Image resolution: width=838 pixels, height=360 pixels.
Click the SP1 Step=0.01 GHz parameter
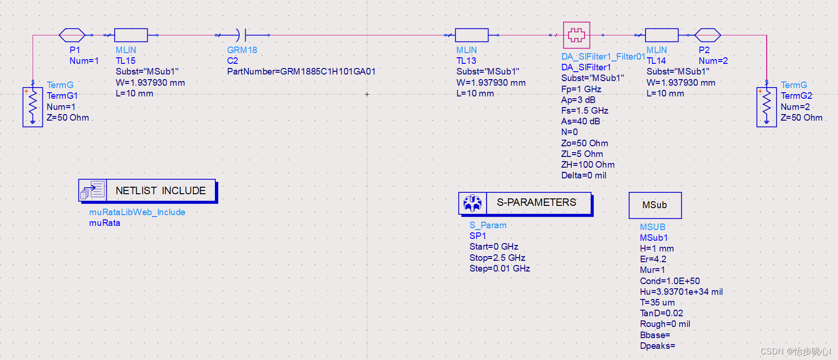tap(500, 268)
